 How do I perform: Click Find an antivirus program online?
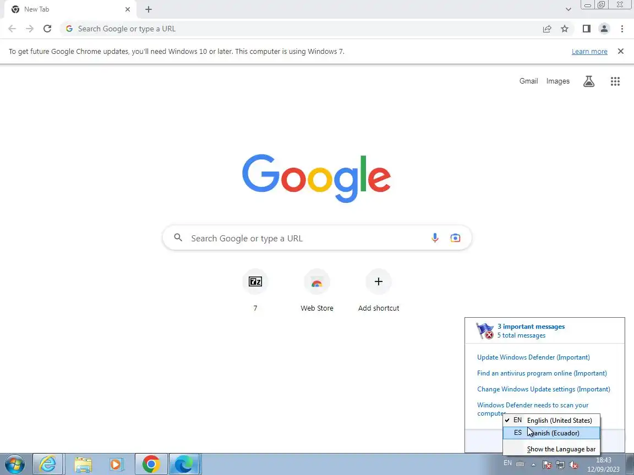click(542, 373)
